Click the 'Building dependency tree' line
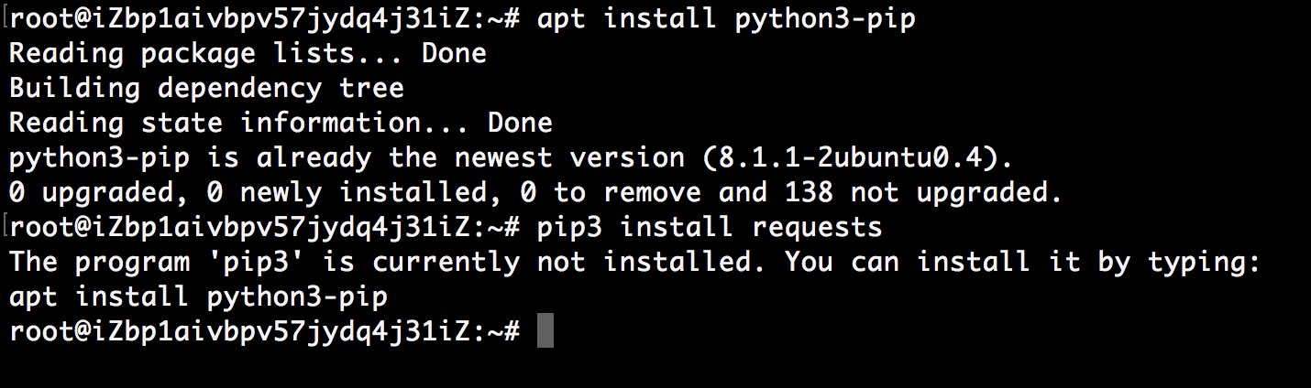 [x=206, y=89]
